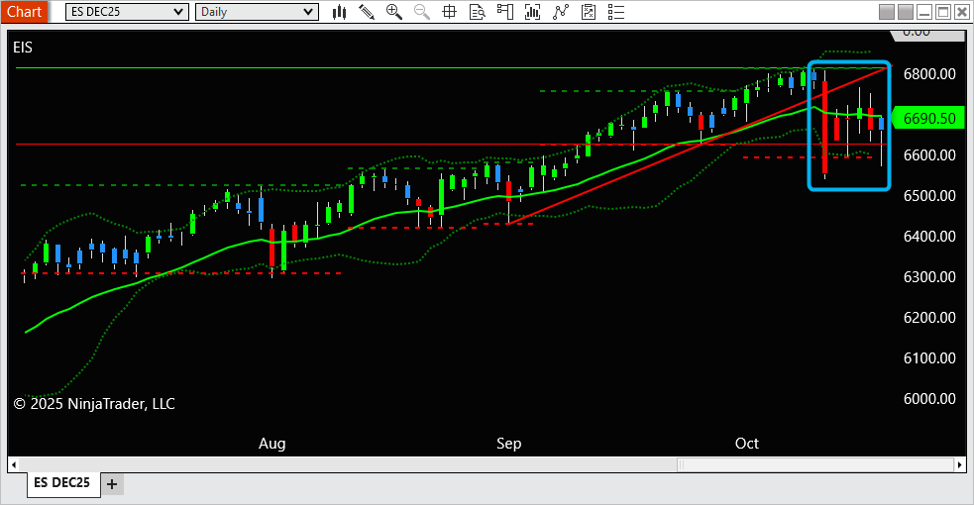Viewport: 974px width, 505px height.
Task: Click the Sep time axis label
Action: (508, 444)
